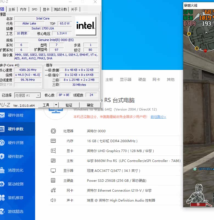Click the 8P + 8E core count field
214x220 pixels.
pyautogui.click(x=64, y=95)
